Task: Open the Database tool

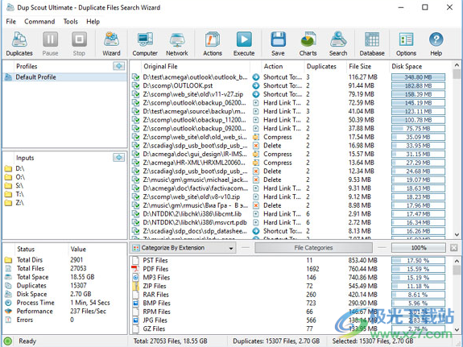Action: click(x=372, y=43)
